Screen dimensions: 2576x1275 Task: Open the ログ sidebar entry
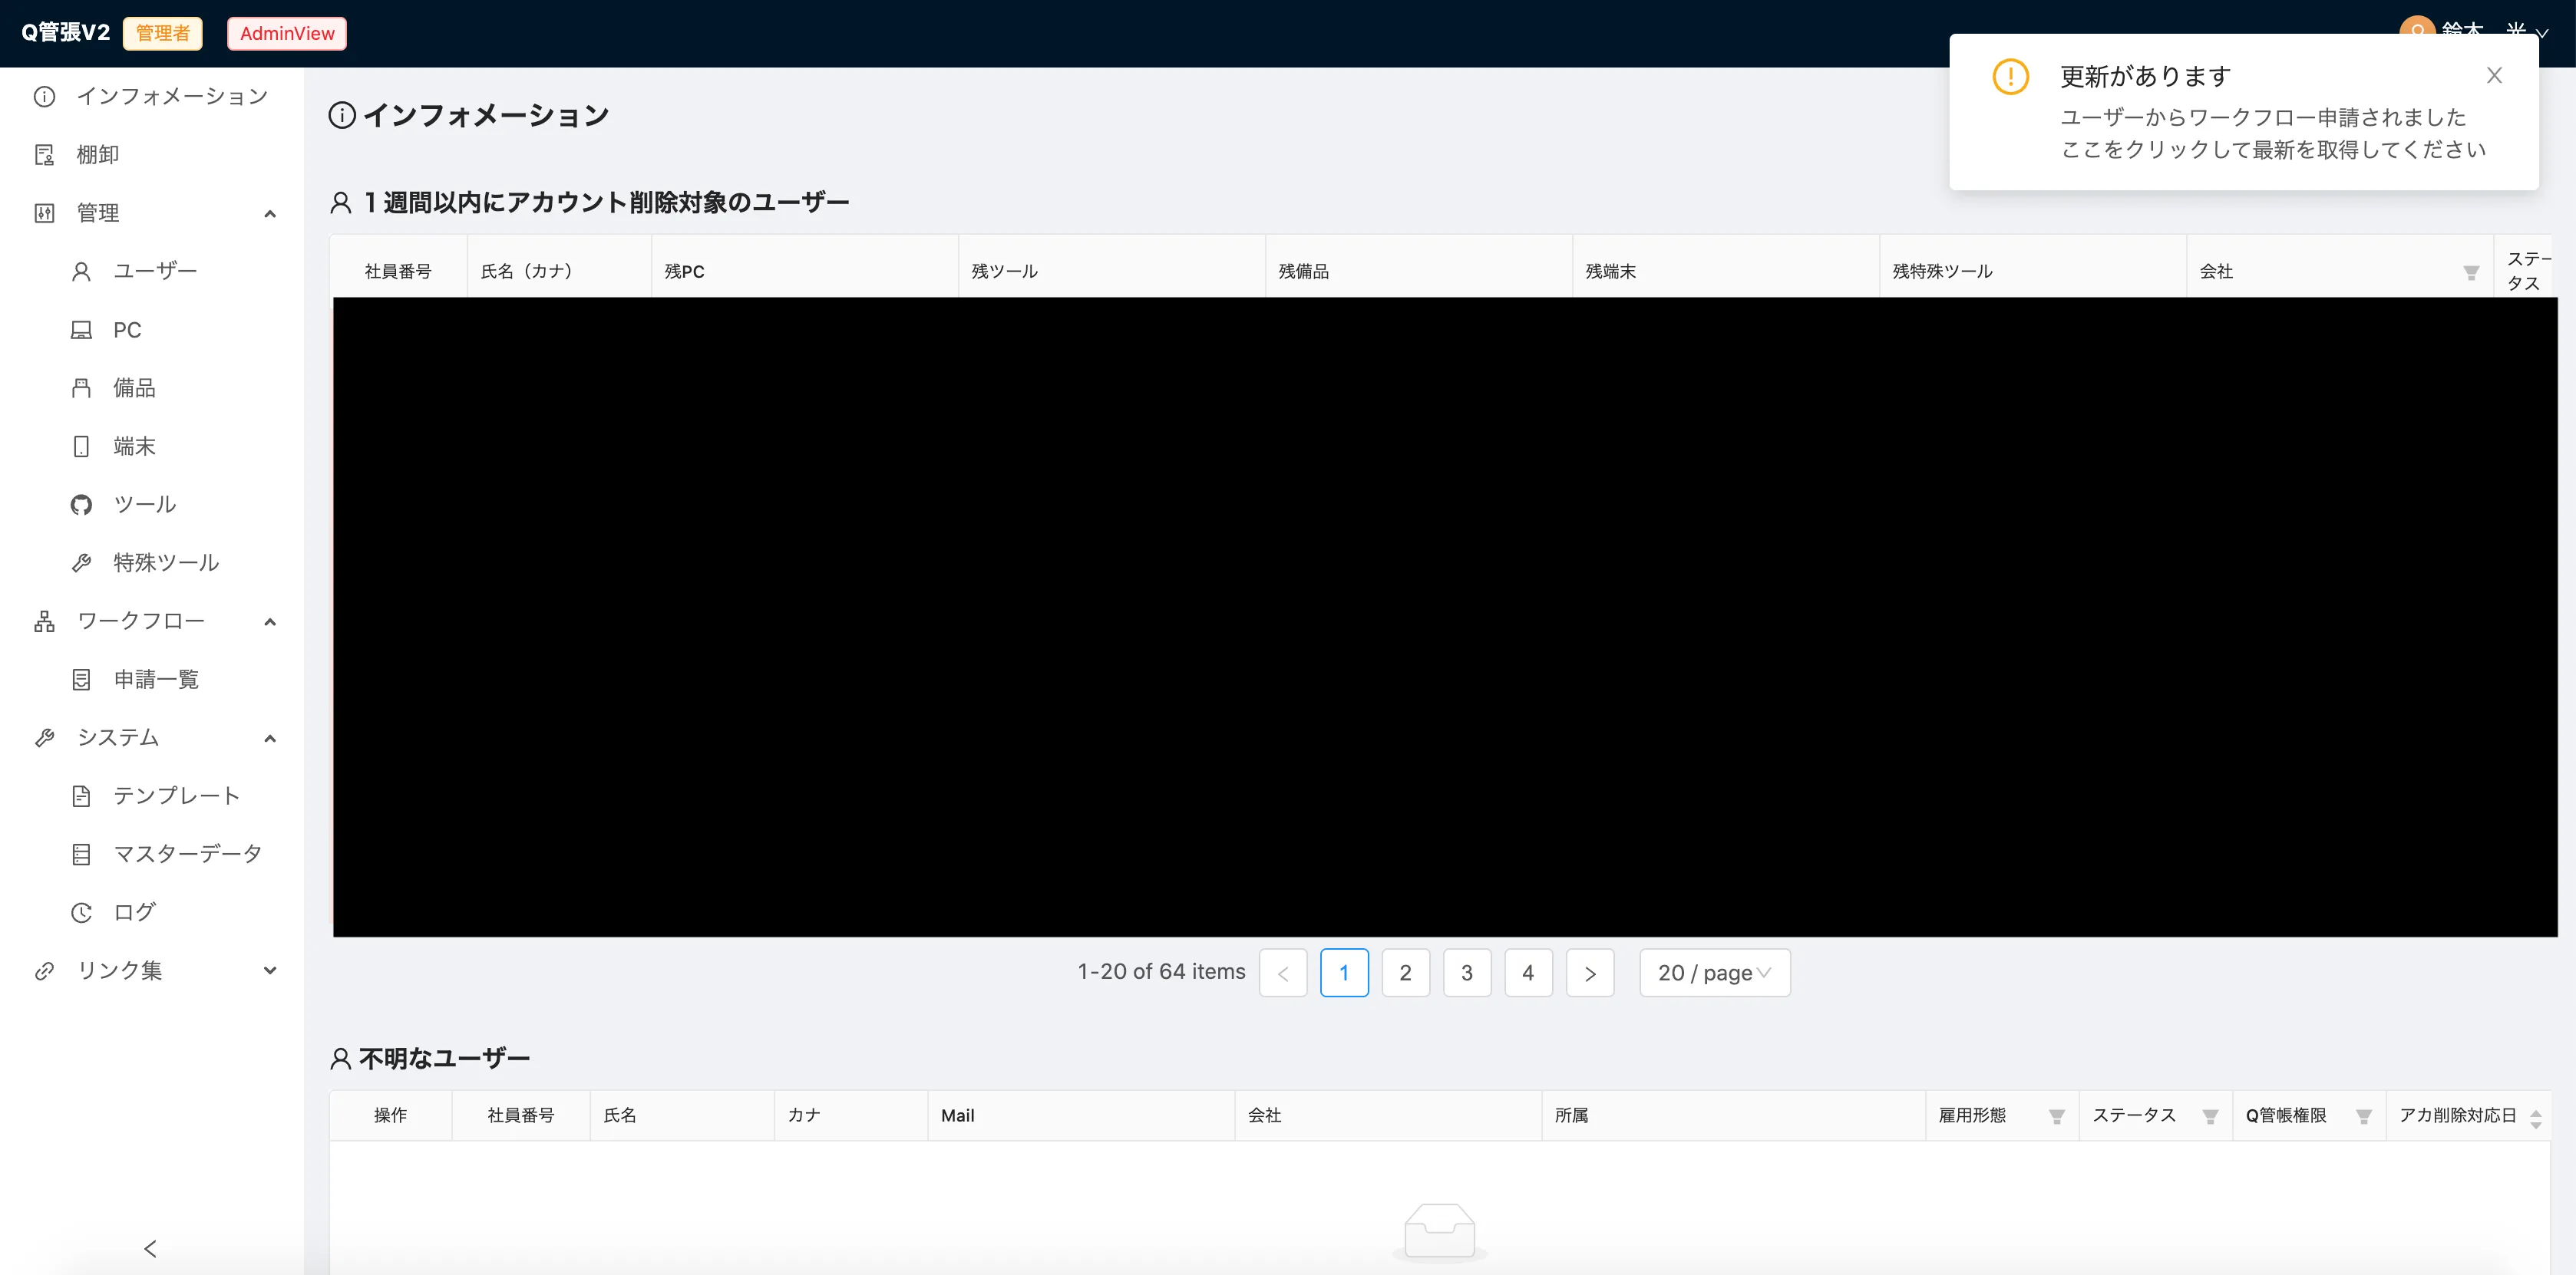coord(134,911)
